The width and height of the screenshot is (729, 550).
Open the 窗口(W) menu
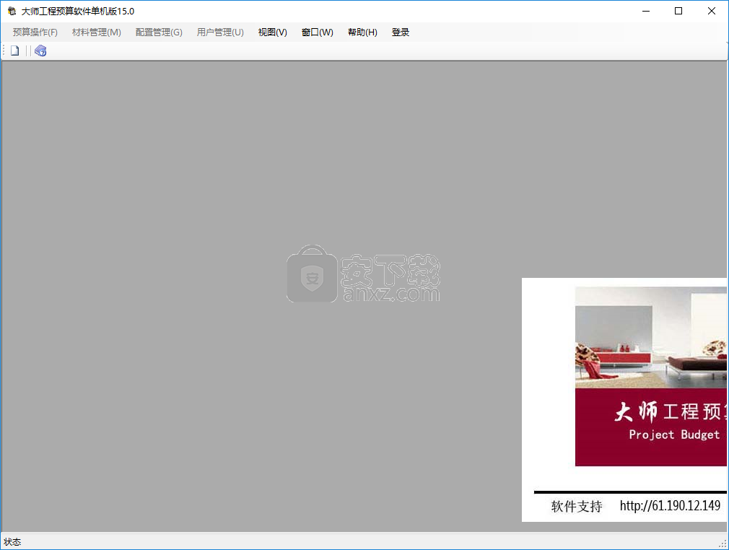(x=317, y=32)
